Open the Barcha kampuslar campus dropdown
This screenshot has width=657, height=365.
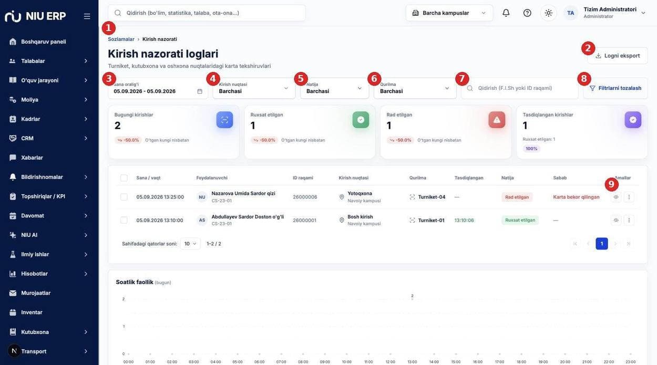click(449, 13)
